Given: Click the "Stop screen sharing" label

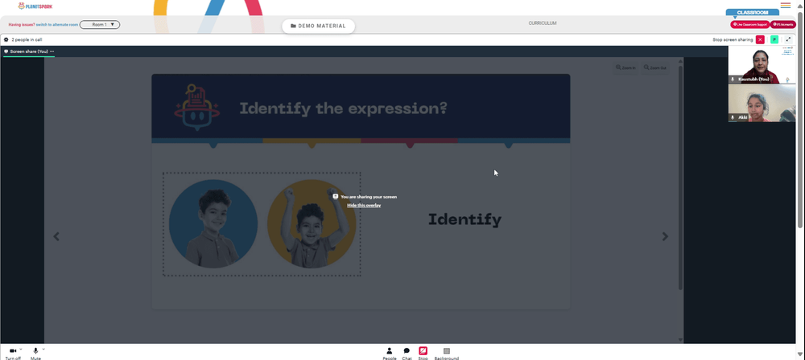Looking at the screenshot, I should click(733, 39).
